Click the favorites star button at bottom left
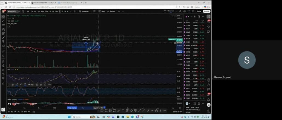 tap(3, 109)
